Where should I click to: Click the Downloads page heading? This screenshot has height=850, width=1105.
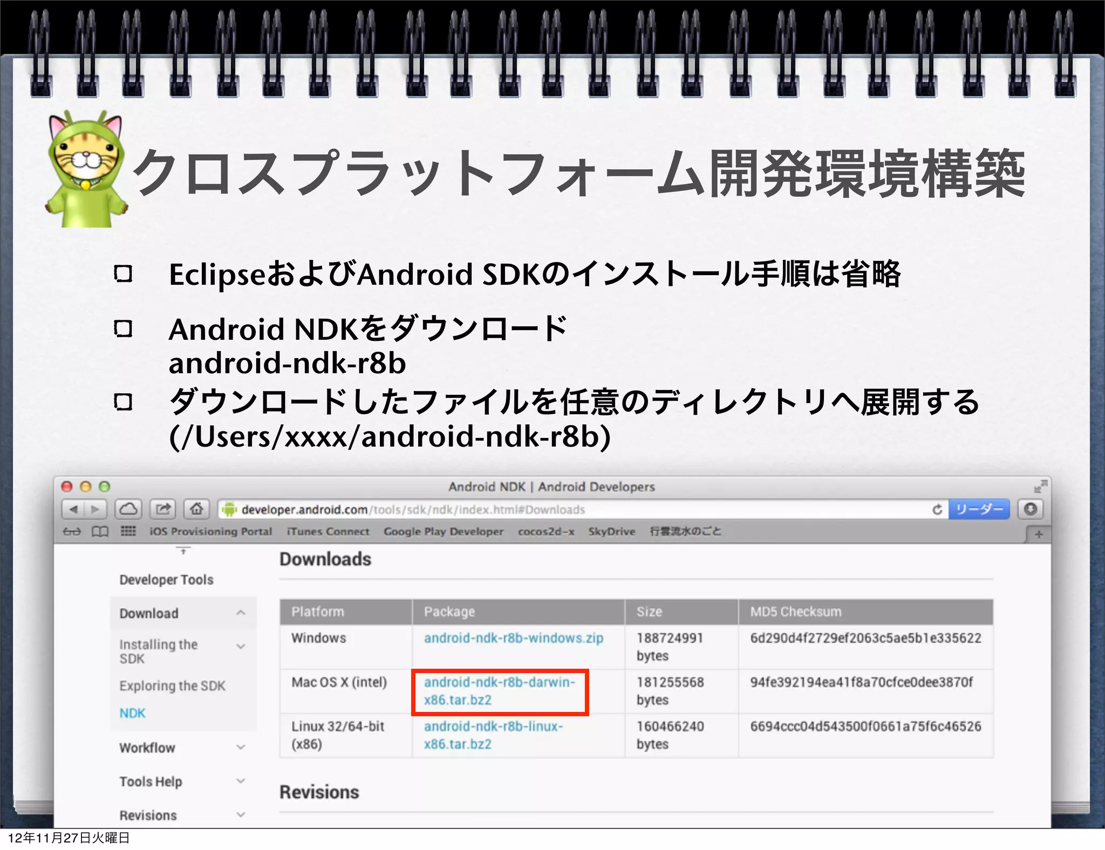(325, 559)
